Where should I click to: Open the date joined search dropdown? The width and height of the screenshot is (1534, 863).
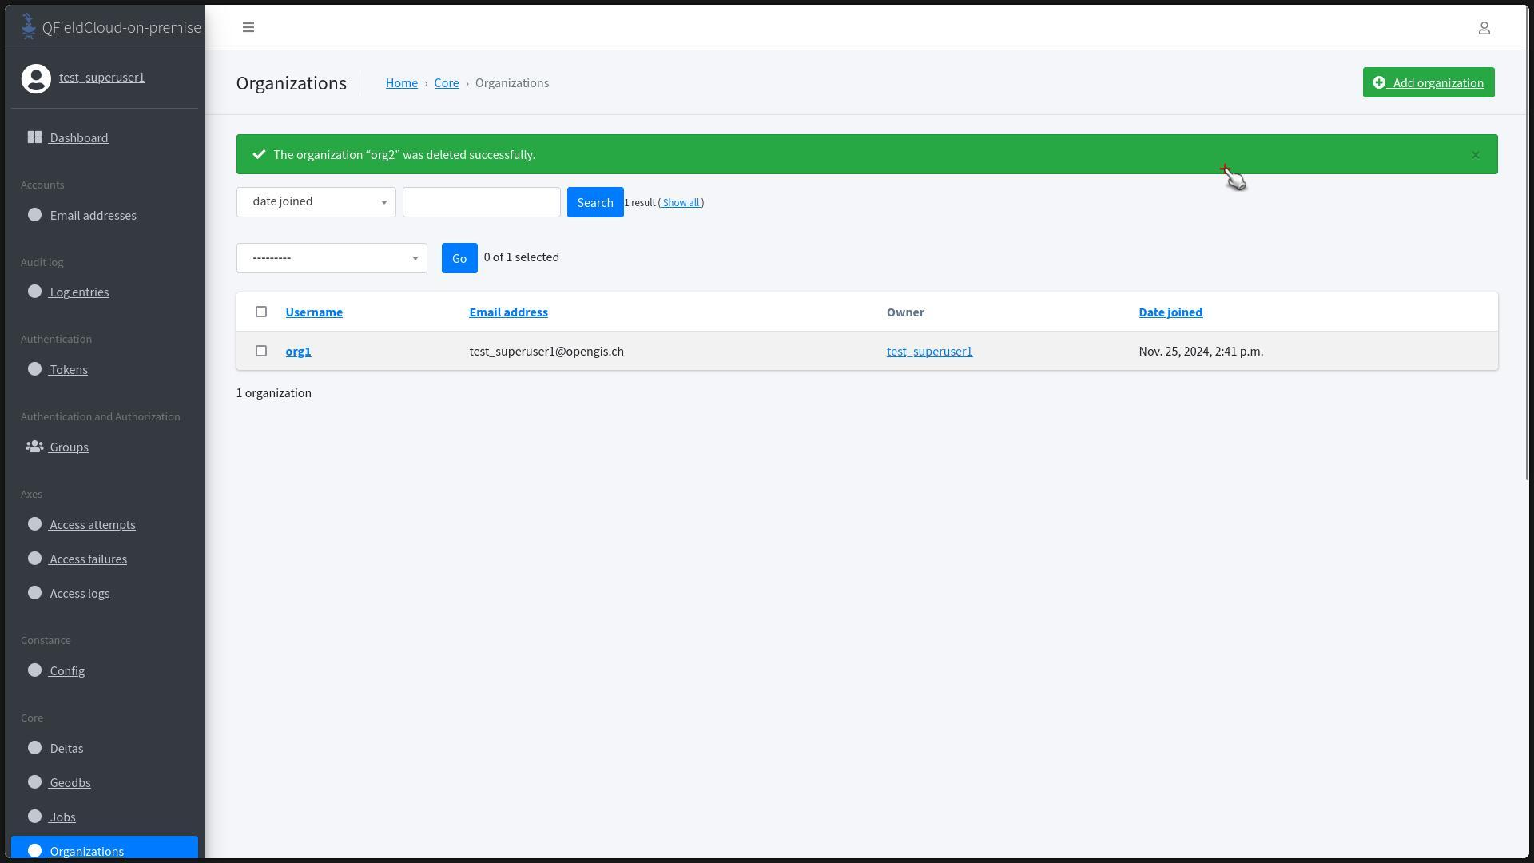click(x=316, y=201)
